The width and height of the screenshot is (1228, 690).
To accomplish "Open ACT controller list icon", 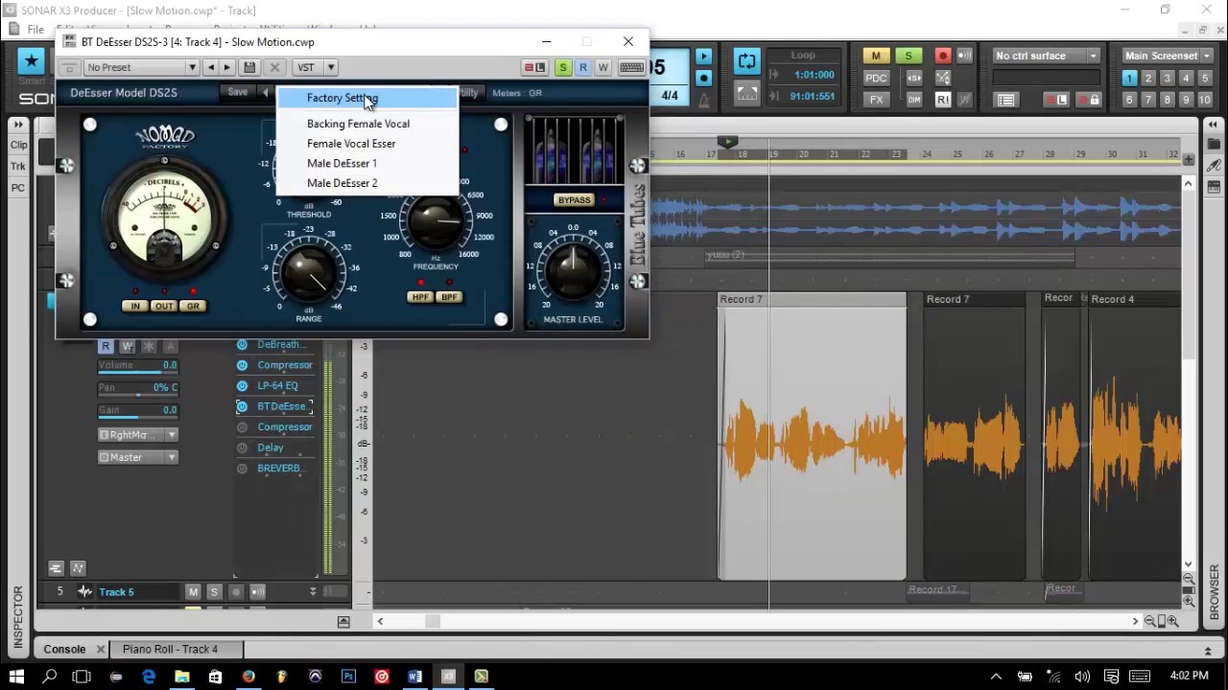I will [x=1005, y=100].
